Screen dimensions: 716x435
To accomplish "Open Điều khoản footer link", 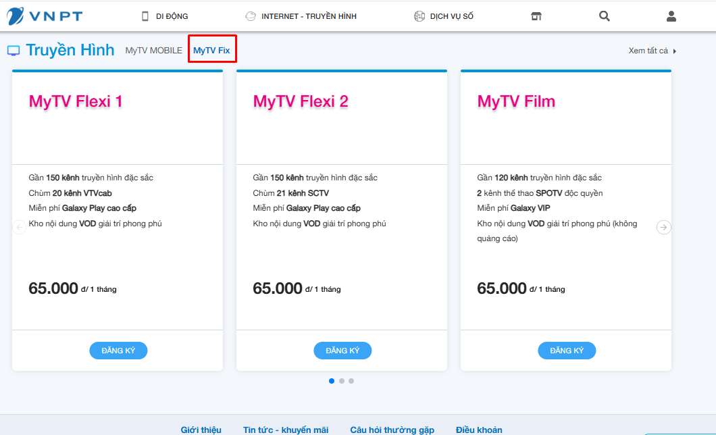I will [479, 430].
